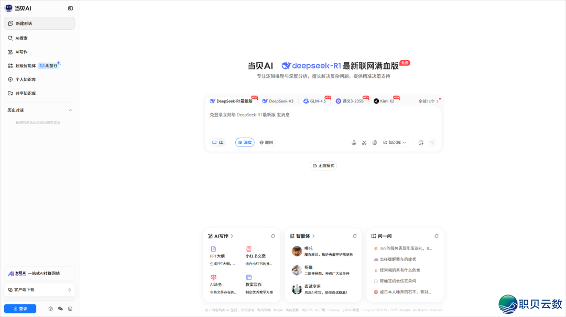The height and width of the screenshot is (317, 566).
Task: Ask 被日本人唾弃的石平 question
Action: point(402,292)
